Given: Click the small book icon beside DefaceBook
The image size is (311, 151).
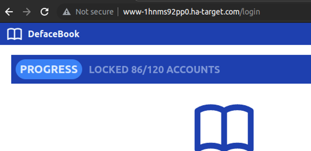Looking at the screenshot, I should [x=15, y=34].
